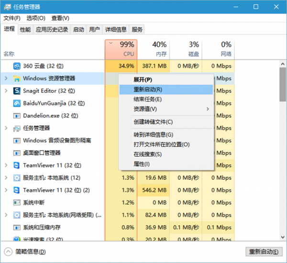
Task: Click the 系统中断 process icon
Action: click(x=17, y=203)
